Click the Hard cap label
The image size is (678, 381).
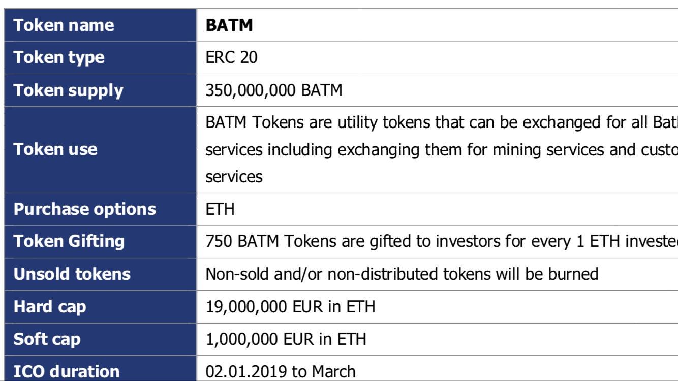coord(50,307)
